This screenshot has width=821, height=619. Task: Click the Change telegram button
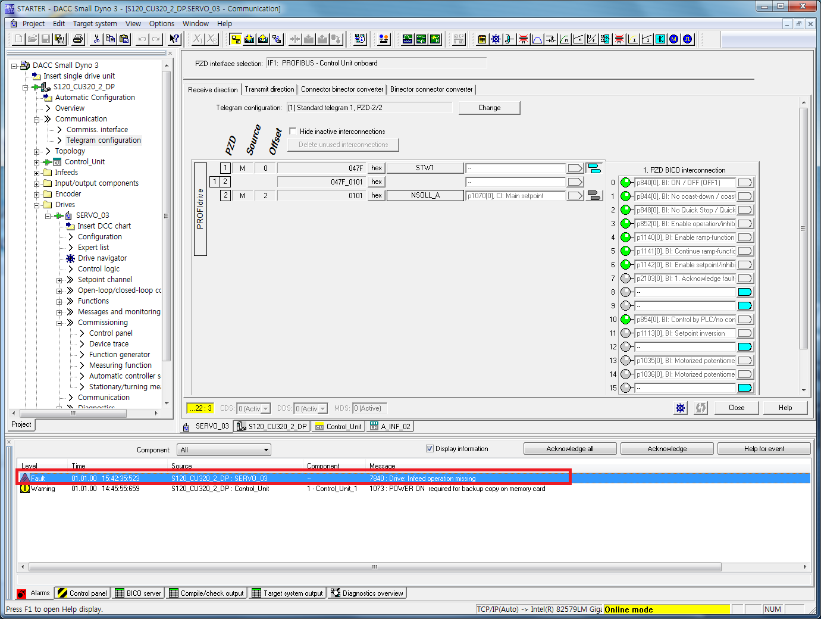489,108
